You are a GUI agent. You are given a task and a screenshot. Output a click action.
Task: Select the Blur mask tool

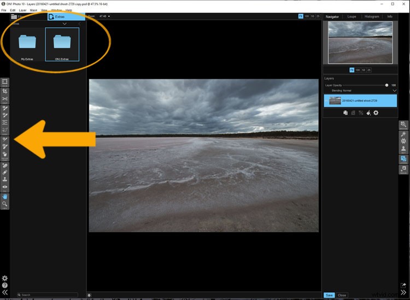pyautogui.click(x=5, y=155)
